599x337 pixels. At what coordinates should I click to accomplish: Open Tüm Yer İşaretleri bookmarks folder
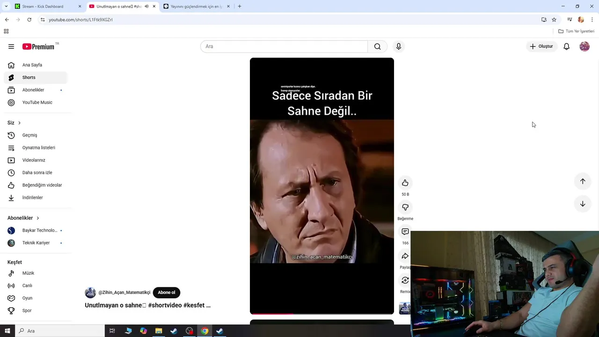coord(576,31)
